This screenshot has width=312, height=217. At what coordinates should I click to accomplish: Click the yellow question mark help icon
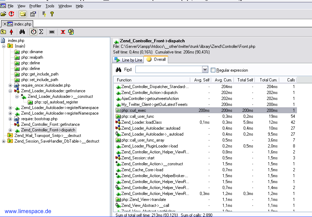pos(52,14)
